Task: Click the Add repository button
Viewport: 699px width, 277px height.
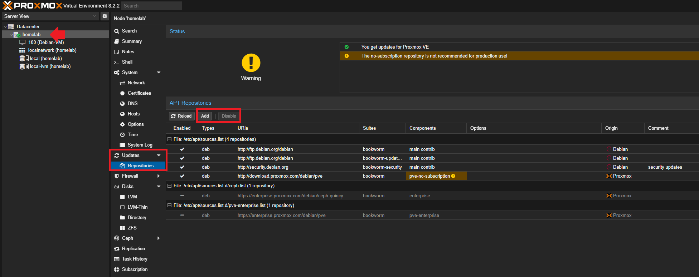Action: (x=205, y=116)
